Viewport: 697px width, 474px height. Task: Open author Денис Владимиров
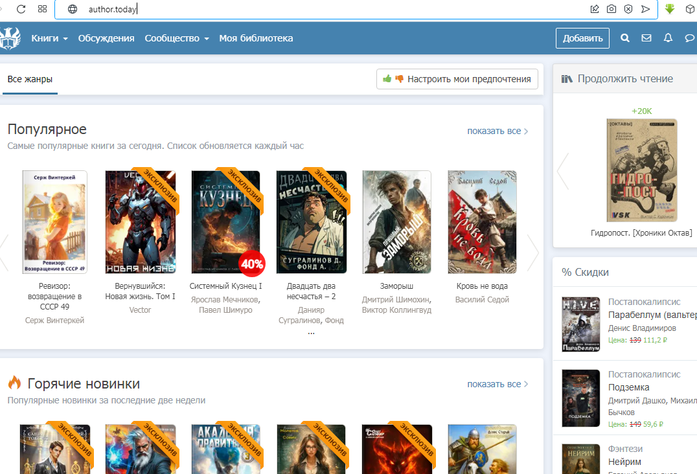(x=642, y=328)
